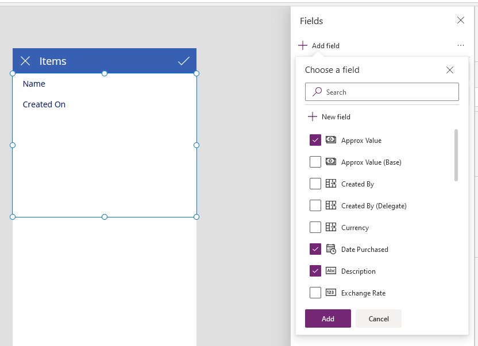
Task: Click the magnifier icon in the search box
Action: 317,92
